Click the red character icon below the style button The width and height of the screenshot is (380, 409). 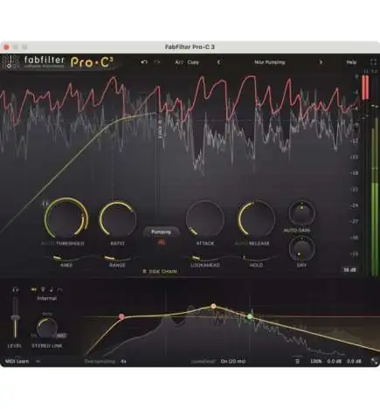point(161,242)
